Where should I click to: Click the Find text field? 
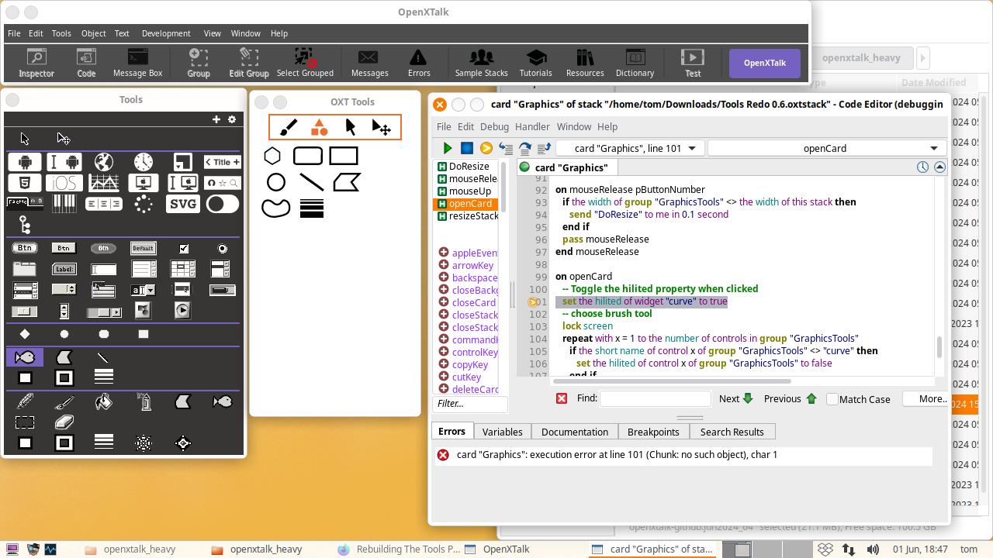coord(656,398)
